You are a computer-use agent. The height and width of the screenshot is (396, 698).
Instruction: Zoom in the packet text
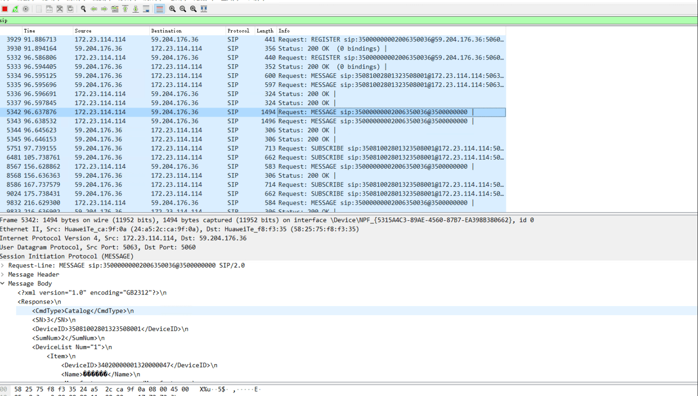172,9
